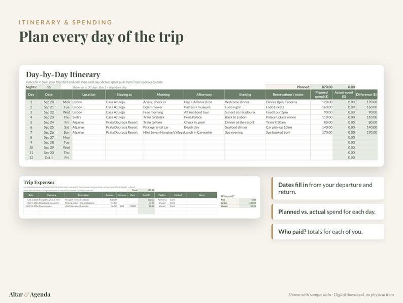Select the "Back to Lisbon" cell

(x=245, y=117)
